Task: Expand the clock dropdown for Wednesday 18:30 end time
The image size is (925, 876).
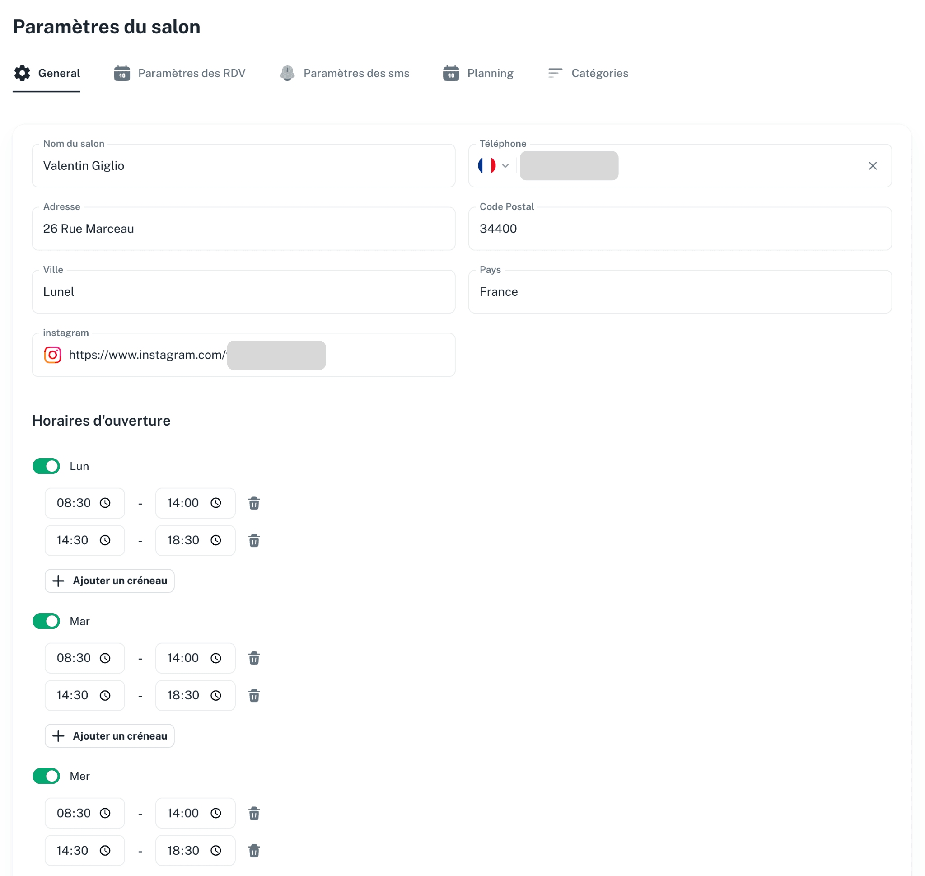Action: (x=216, y=850)
